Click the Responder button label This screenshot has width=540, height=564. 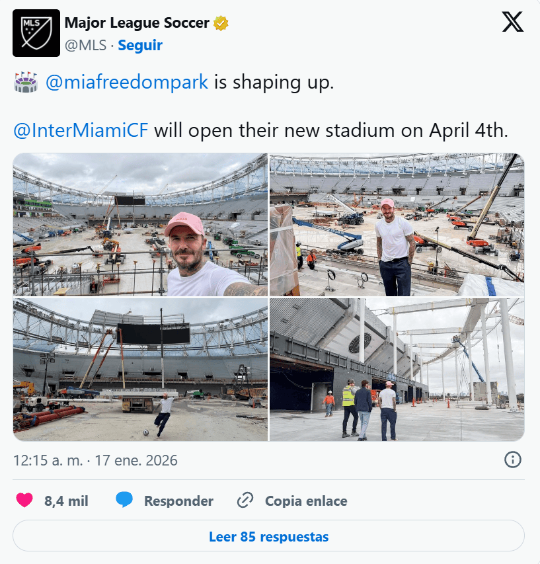coord(178,501)
